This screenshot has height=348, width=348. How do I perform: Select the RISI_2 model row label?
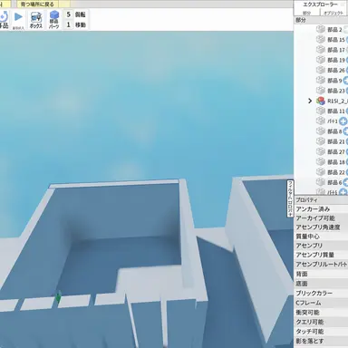(x=337, y=101)
